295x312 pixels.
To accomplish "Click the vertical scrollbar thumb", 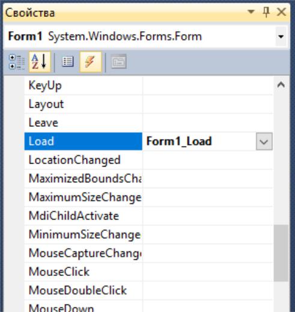I will (281, 253).
